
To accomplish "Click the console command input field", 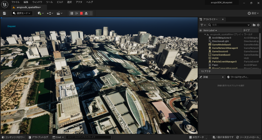I will coord(88,137).
